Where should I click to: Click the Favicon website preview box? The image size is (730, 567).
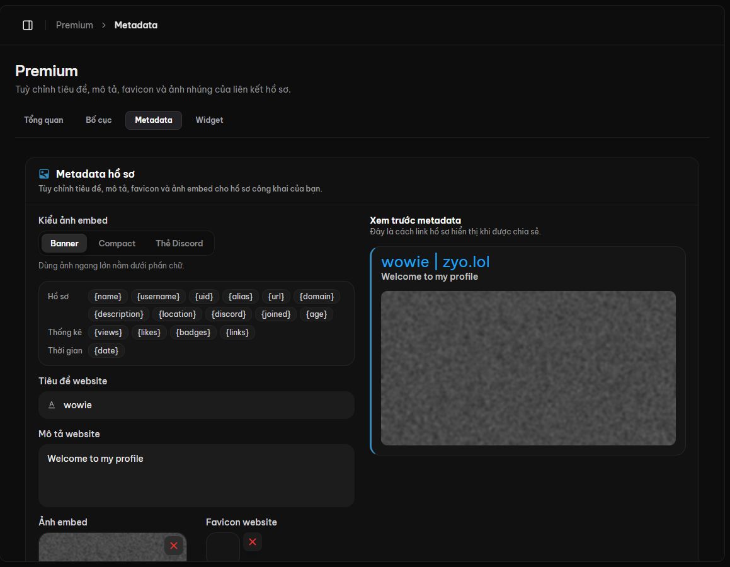223,547
